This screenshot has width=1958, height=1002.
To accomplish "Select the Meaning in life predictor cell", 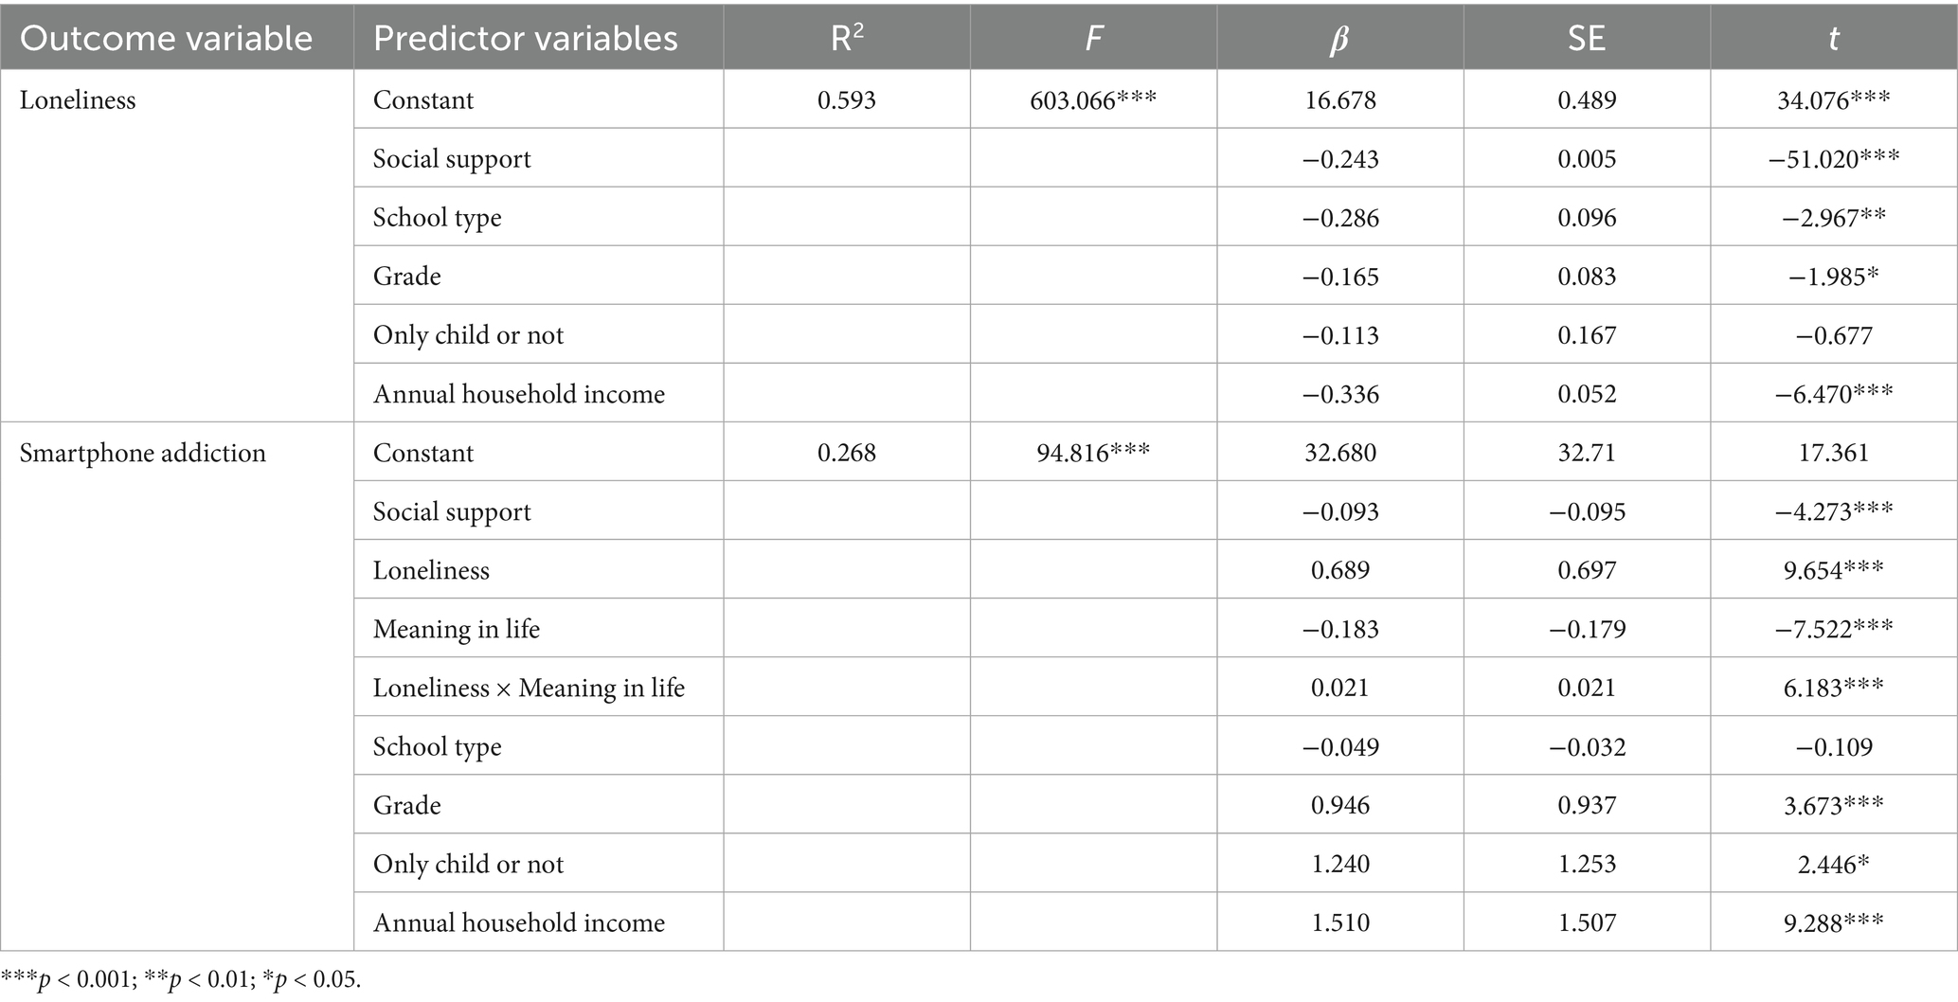I will [457, 629].
